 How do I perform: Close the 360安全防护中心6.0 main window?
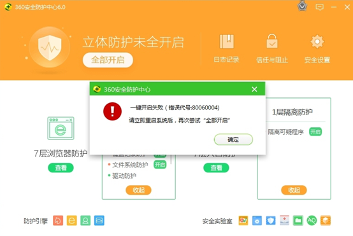tap(347, 7)
